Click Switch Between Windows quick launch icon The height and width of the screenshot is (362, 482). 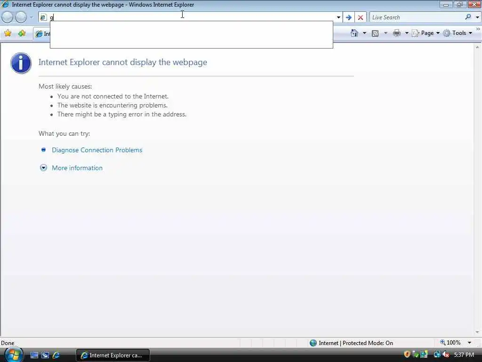[x=45, y=355]
